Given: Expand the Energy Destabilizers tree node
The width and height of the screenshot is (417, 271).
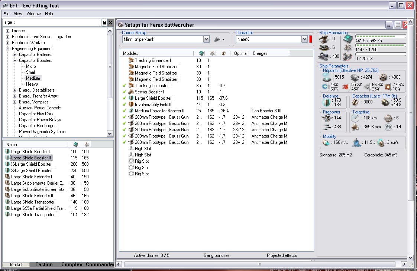Looking at the screenshot, I should click(15, 90).
